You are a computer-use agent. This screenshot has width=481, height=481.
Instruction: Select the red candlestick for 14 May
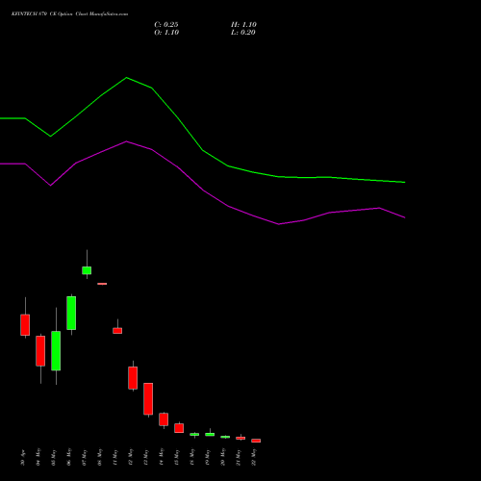tap(164, 419)
